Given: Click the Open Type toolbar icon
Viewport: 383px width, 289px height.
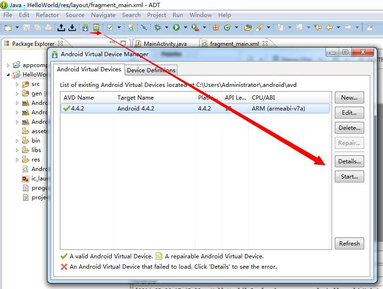Looking at the screenshot, I should 248,27.
